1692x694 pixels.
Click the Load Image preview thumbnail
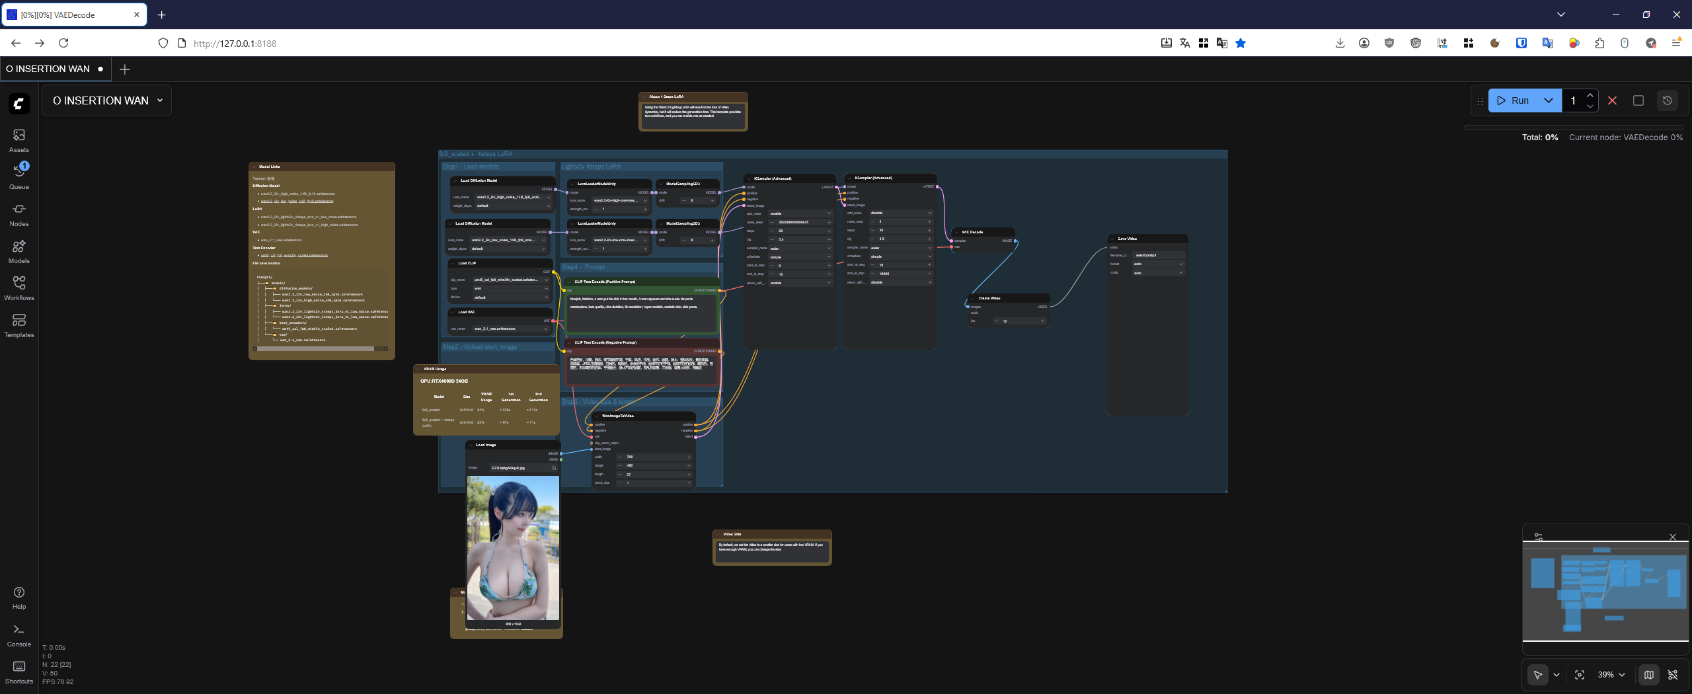point(513,548)
